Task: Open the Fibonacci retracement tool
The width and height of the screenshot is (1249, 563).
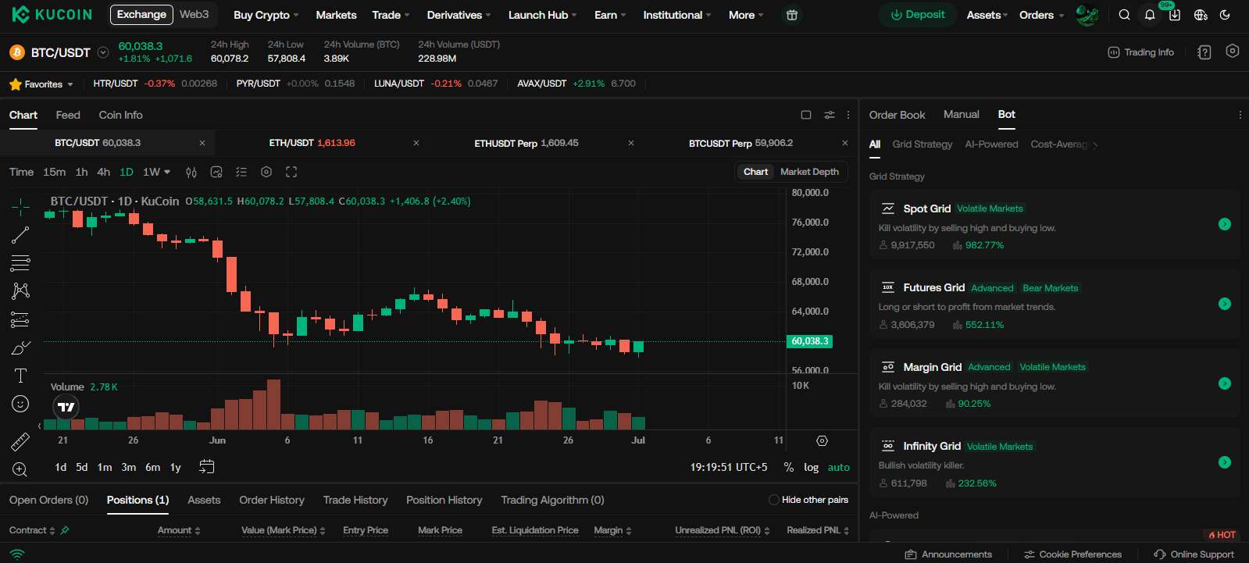Action: tap(20, 262)
